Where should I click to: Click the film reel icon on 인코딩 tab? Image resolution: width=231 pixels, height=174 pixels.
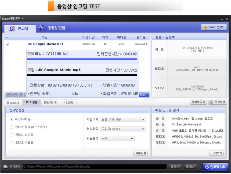[12, 28]
